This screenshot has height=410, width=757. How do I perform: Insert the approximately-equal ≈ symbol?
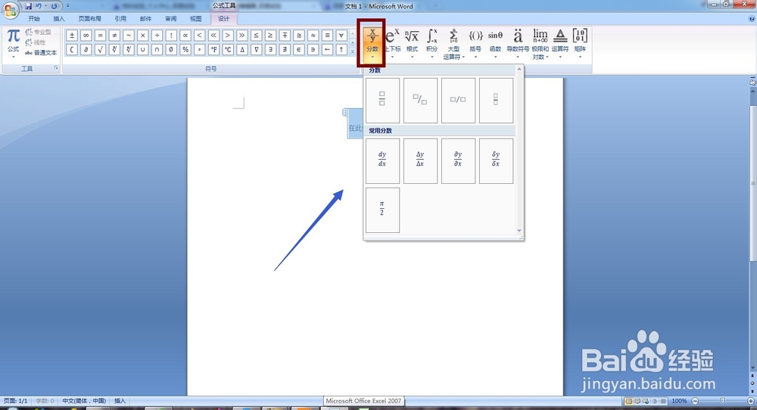(x=313, y=36)
